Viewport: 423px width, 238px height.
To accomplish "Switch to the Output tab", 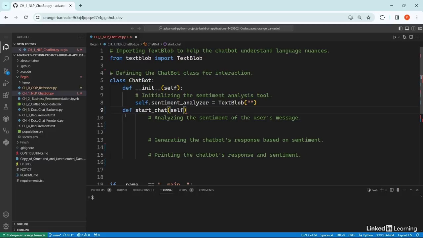I will pos(122,190).
